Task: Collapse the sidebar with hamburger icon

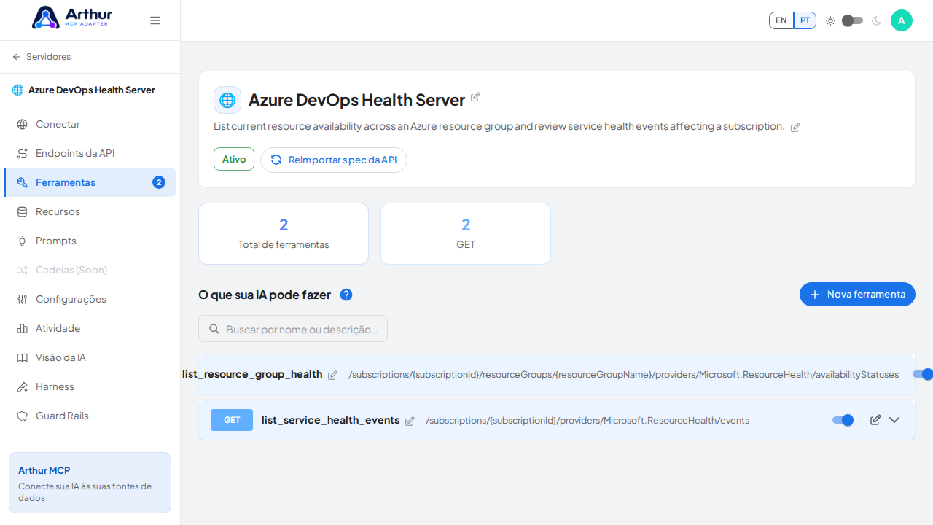Action: pyautogui.click(x=155, y=20)
